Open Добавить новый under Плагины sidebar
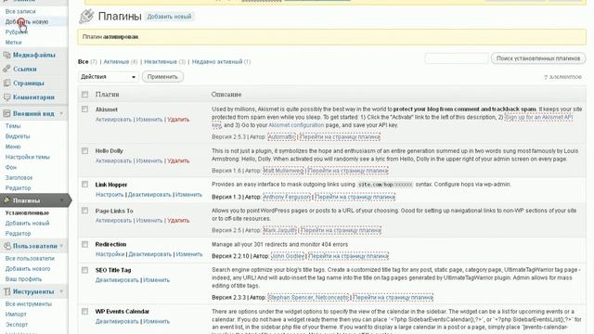Viewport: 594px width, 334px height. (27, 223)
